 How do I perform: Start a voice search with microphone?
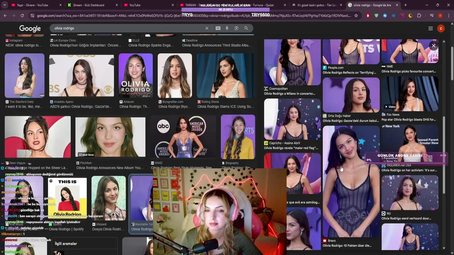(227, 28)
